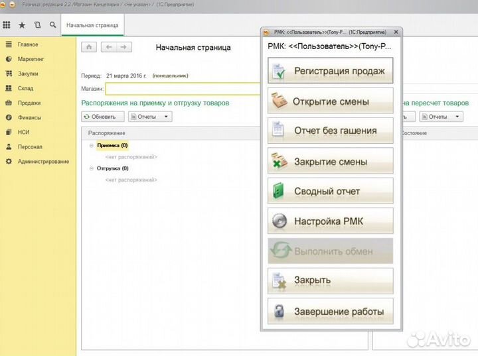Click the Закрыть button in РМК menu

coord(331,281)
